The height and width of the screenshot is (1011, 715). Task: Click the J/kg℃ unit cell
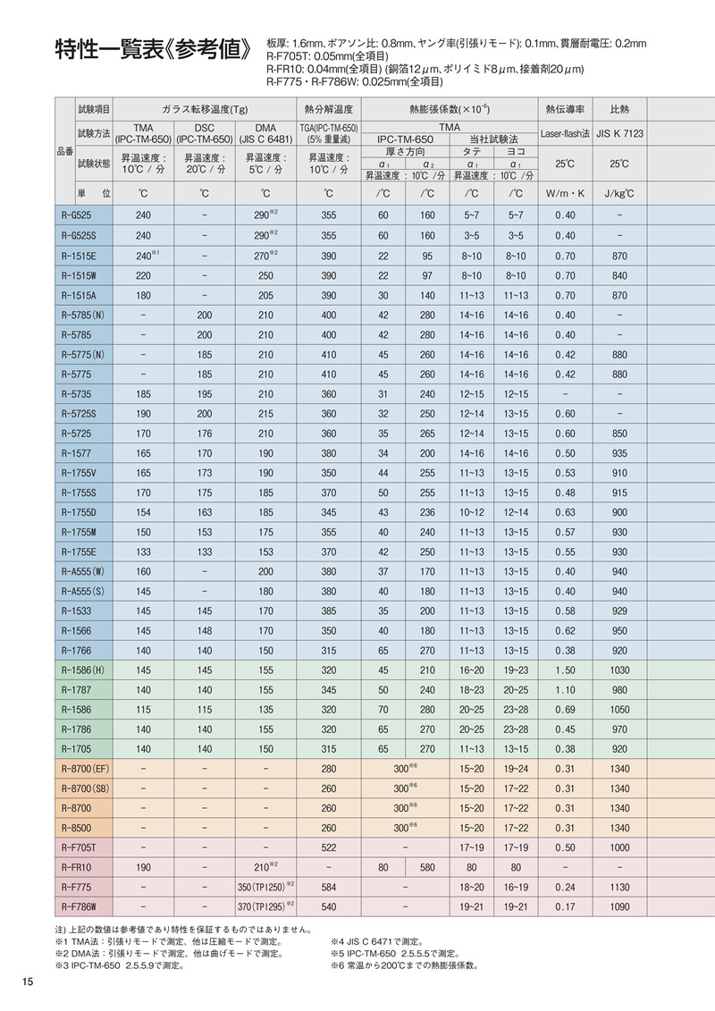pyautogui.click(x=619, y=193)
